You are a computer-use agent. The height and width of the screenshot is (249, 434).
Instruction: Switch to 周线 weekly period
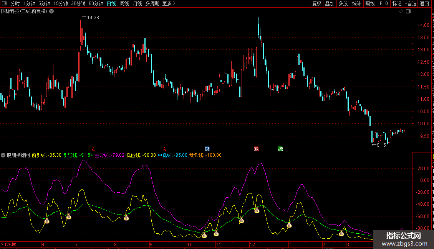[124, 3]
